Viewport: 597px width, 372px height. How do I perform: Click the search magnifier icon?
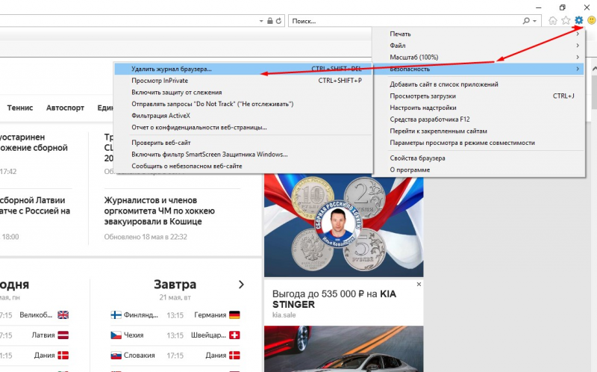pos(526,21)
